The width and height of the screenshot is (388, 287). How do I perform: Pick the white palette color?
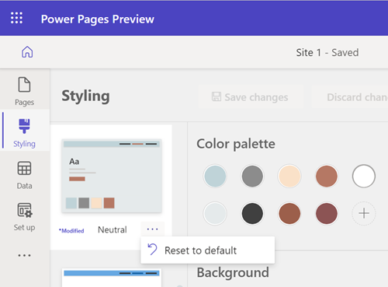(364, 177)
